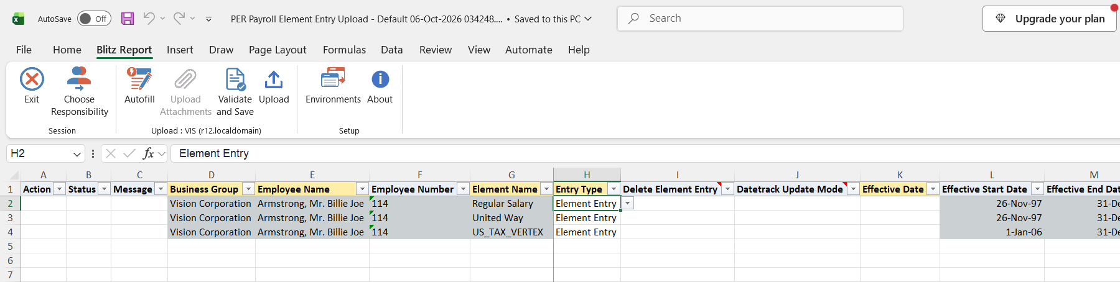Switch to the Data tab
This screenshot has width=1120, height=282.
click(x=392, y=50)
